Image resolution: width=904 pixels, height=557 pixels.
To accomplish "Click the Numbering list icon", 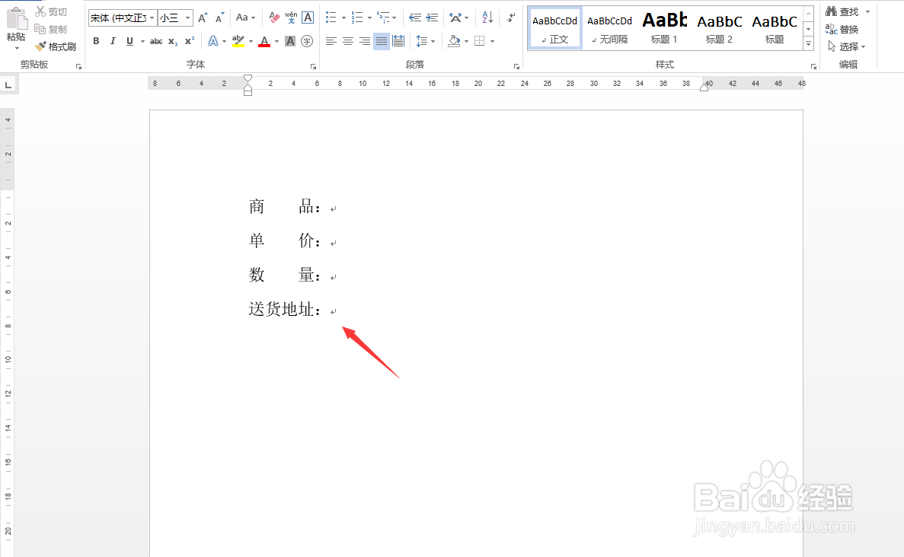I will pyautogui.click(x=357, y=18).
